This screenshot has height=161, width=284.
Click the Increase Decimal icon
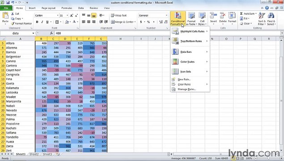click(161, 22)
